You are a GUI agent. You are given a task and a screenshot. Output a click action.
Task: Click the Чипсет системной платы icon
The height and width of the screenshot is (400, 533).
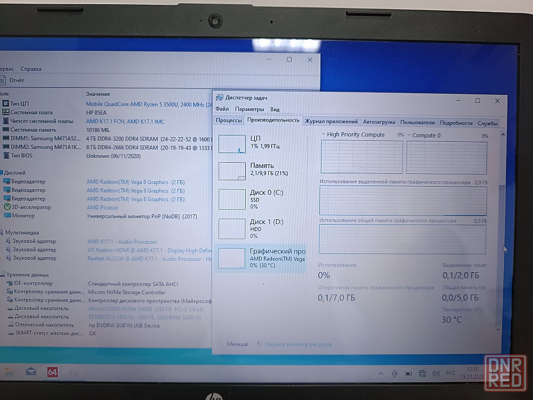6,121
